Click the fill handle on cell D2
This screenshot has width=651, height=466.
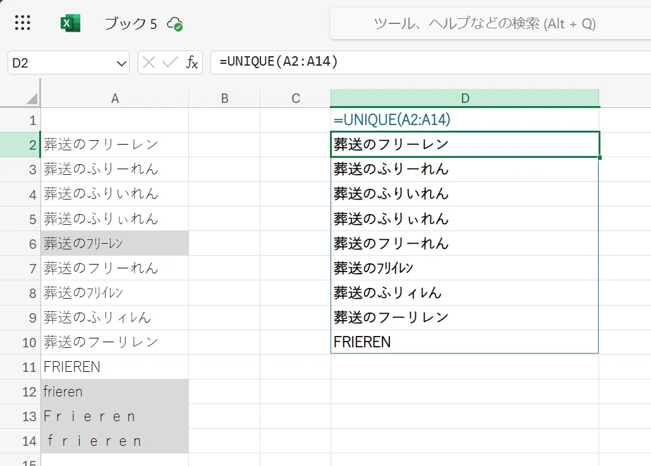[x=600, y=157]
